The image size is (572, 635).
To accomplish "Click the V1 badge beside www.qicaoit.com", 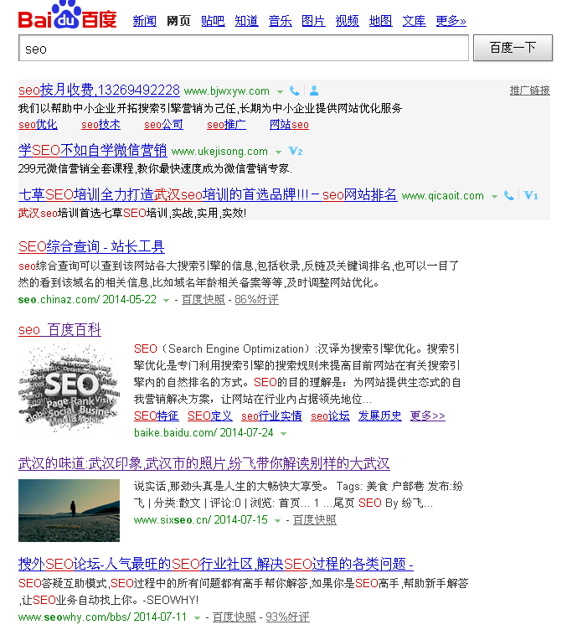I will pyautogui.click(x=530, y=195).
